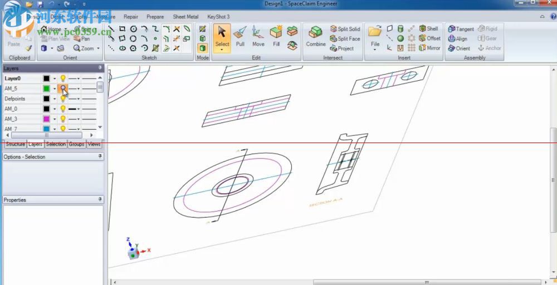Click the Mirror tool
This screenshot has width=557, height=285.
pos(429,47)
